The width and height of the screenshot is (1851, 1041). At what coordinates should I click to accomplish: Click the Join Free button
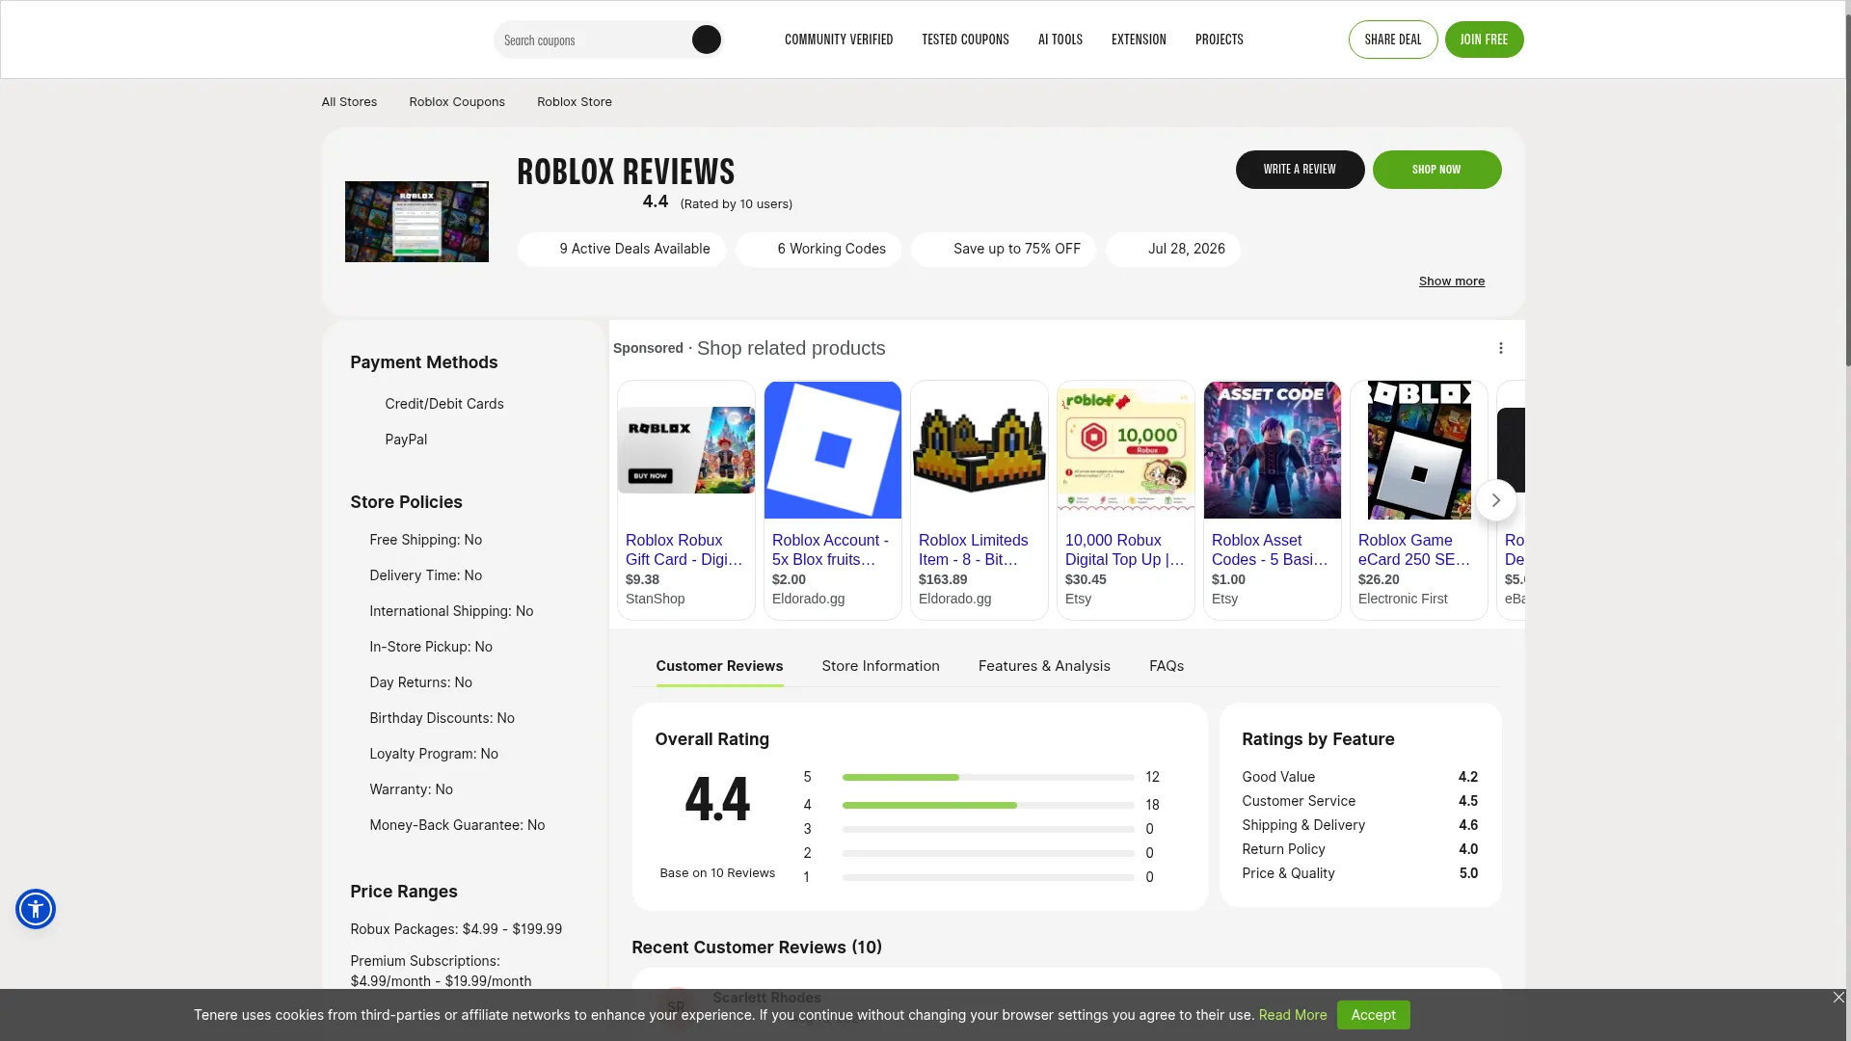(1484, 40)
